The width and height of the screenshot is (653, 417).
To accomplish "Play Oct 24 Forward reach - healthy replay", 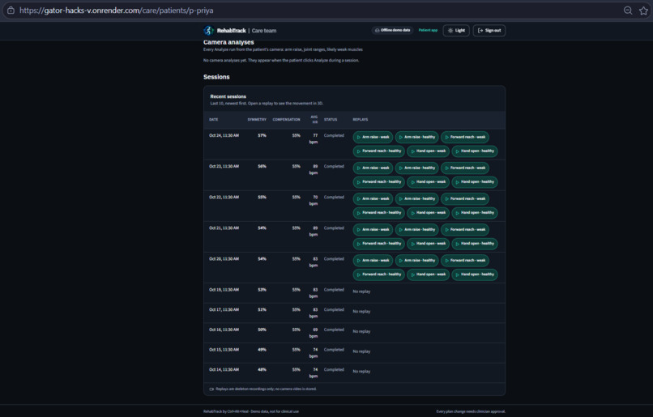I will [x=378, y=151].
